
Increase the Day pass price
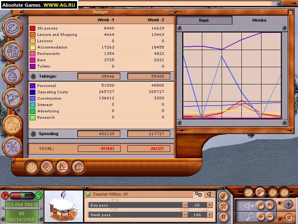[x=210, y=205]
